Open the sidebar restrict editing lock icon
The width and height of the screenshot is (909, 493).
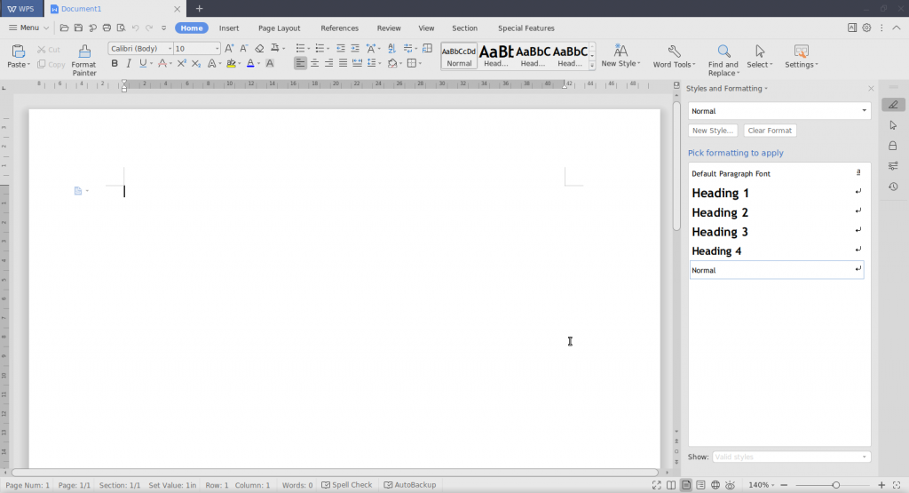pyautogui.click(x=893, y=146)
